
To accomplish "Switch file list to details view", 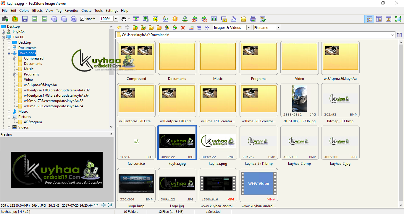I will tap(199, 27).
